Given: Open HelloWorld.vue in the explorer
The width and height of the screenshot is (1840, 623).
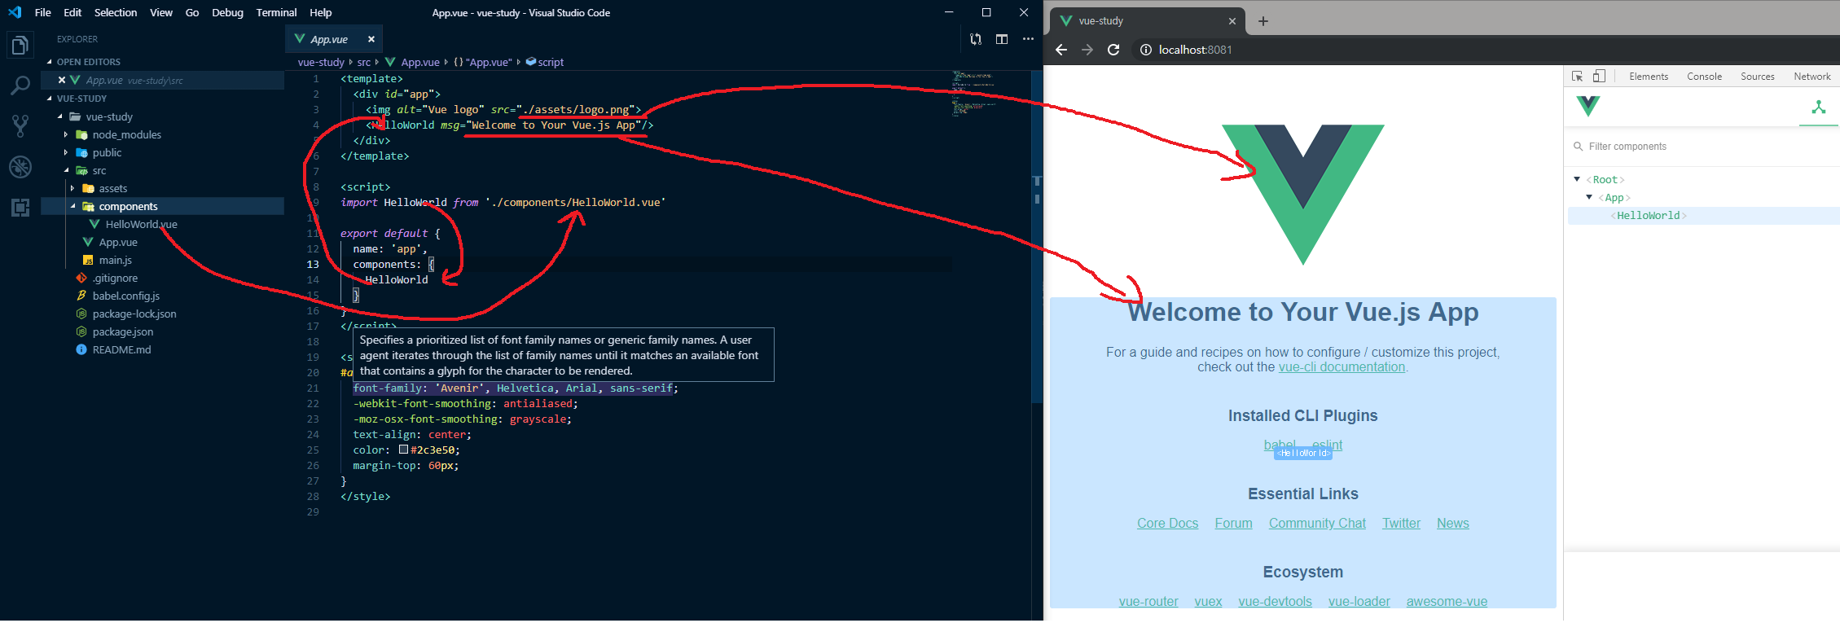Looking at the screenshot, I should point(141,224).
